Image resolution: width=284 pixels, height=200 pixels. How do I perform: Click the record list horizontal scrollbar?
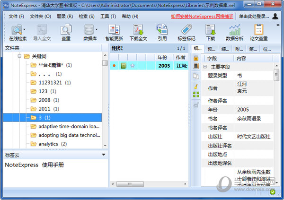[130, 184]
